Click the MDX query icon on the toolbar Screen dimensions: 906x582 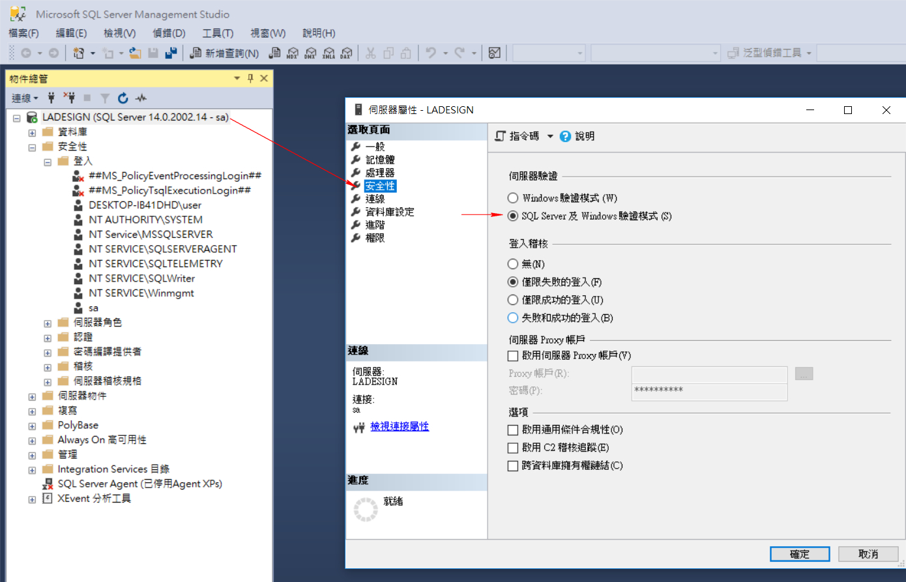coord(293,53)
